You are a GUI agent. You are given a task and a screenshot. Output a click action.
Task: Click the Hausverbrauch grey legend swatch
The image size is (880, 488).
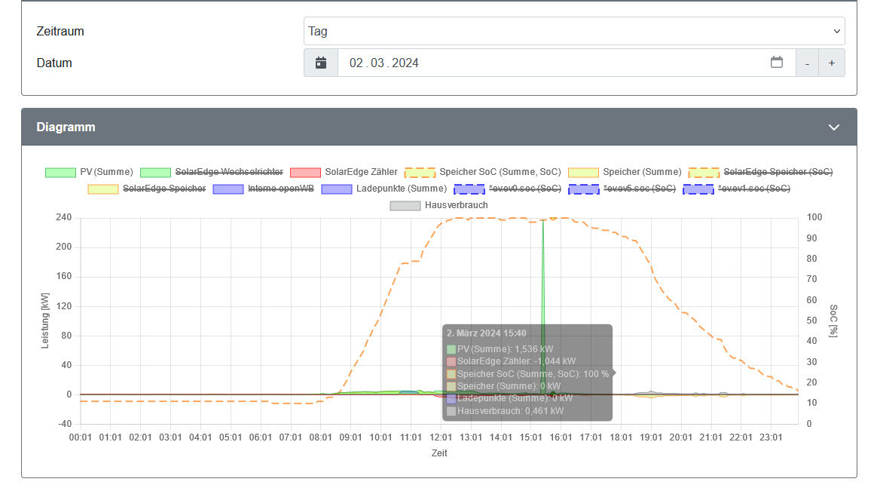point(405,205)
